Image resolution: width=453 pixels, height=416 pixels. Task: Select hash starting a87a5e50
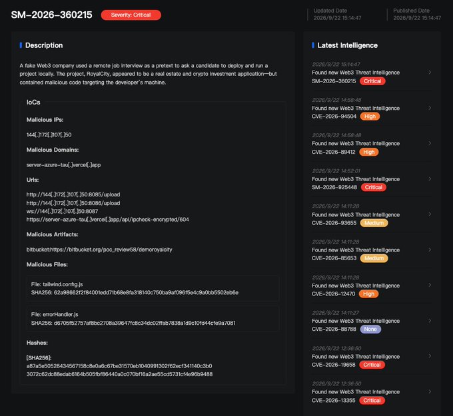pyautogui.click(x=119, y=366)
